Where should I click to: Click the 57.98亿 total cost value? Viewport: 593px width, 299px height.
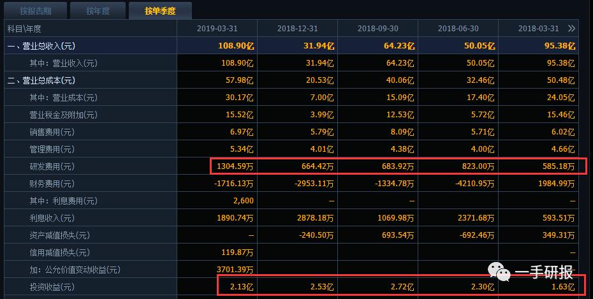pos(239,80)
